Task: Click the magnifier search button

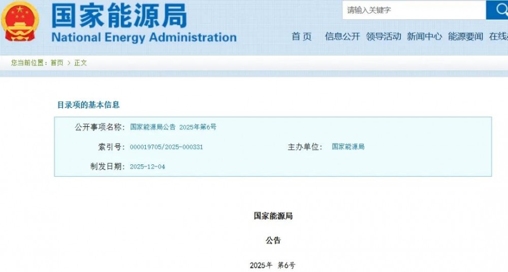Action: [497, 10]
